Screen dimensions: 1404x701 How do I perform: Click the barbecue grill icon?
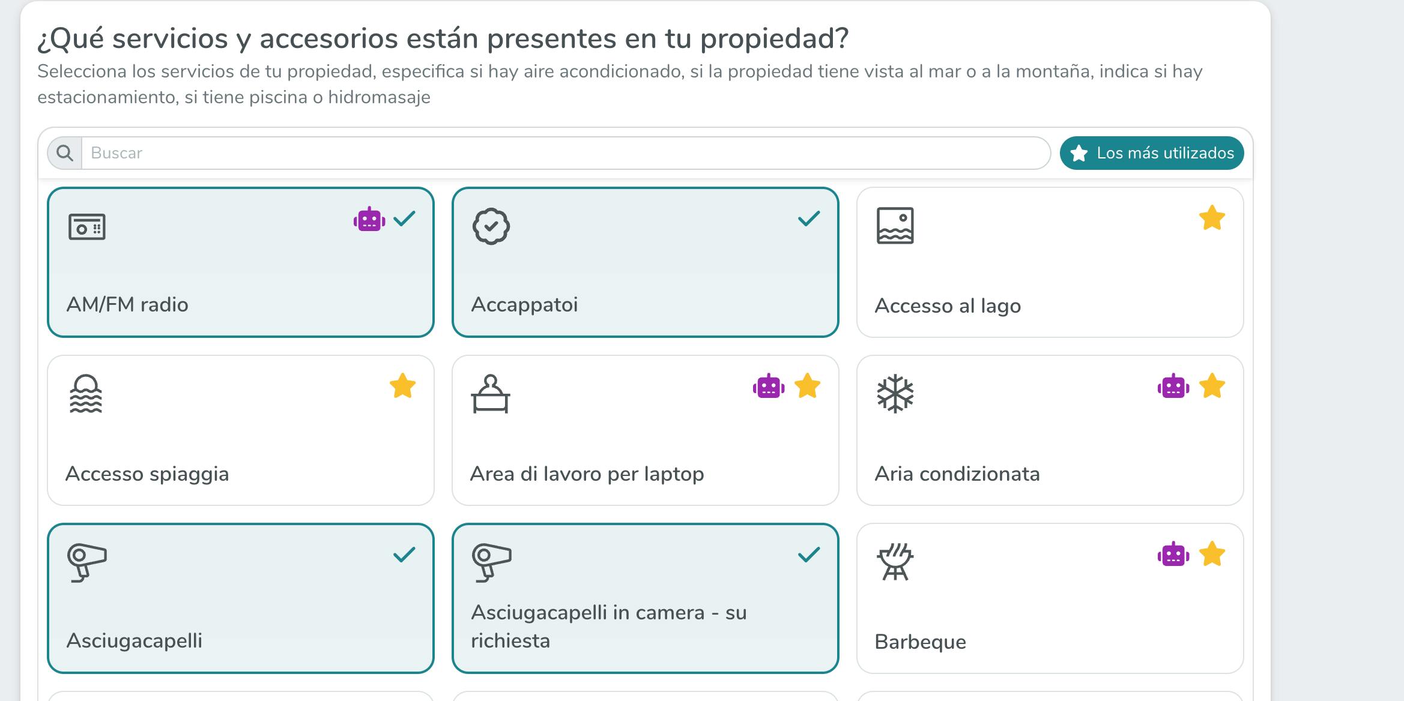[895, 562]
